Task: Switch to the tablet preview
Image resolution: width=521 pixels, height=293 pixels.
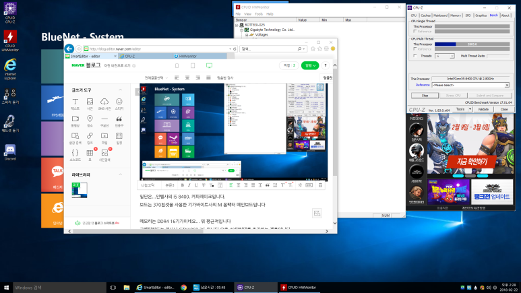Action: pos(193,66)
